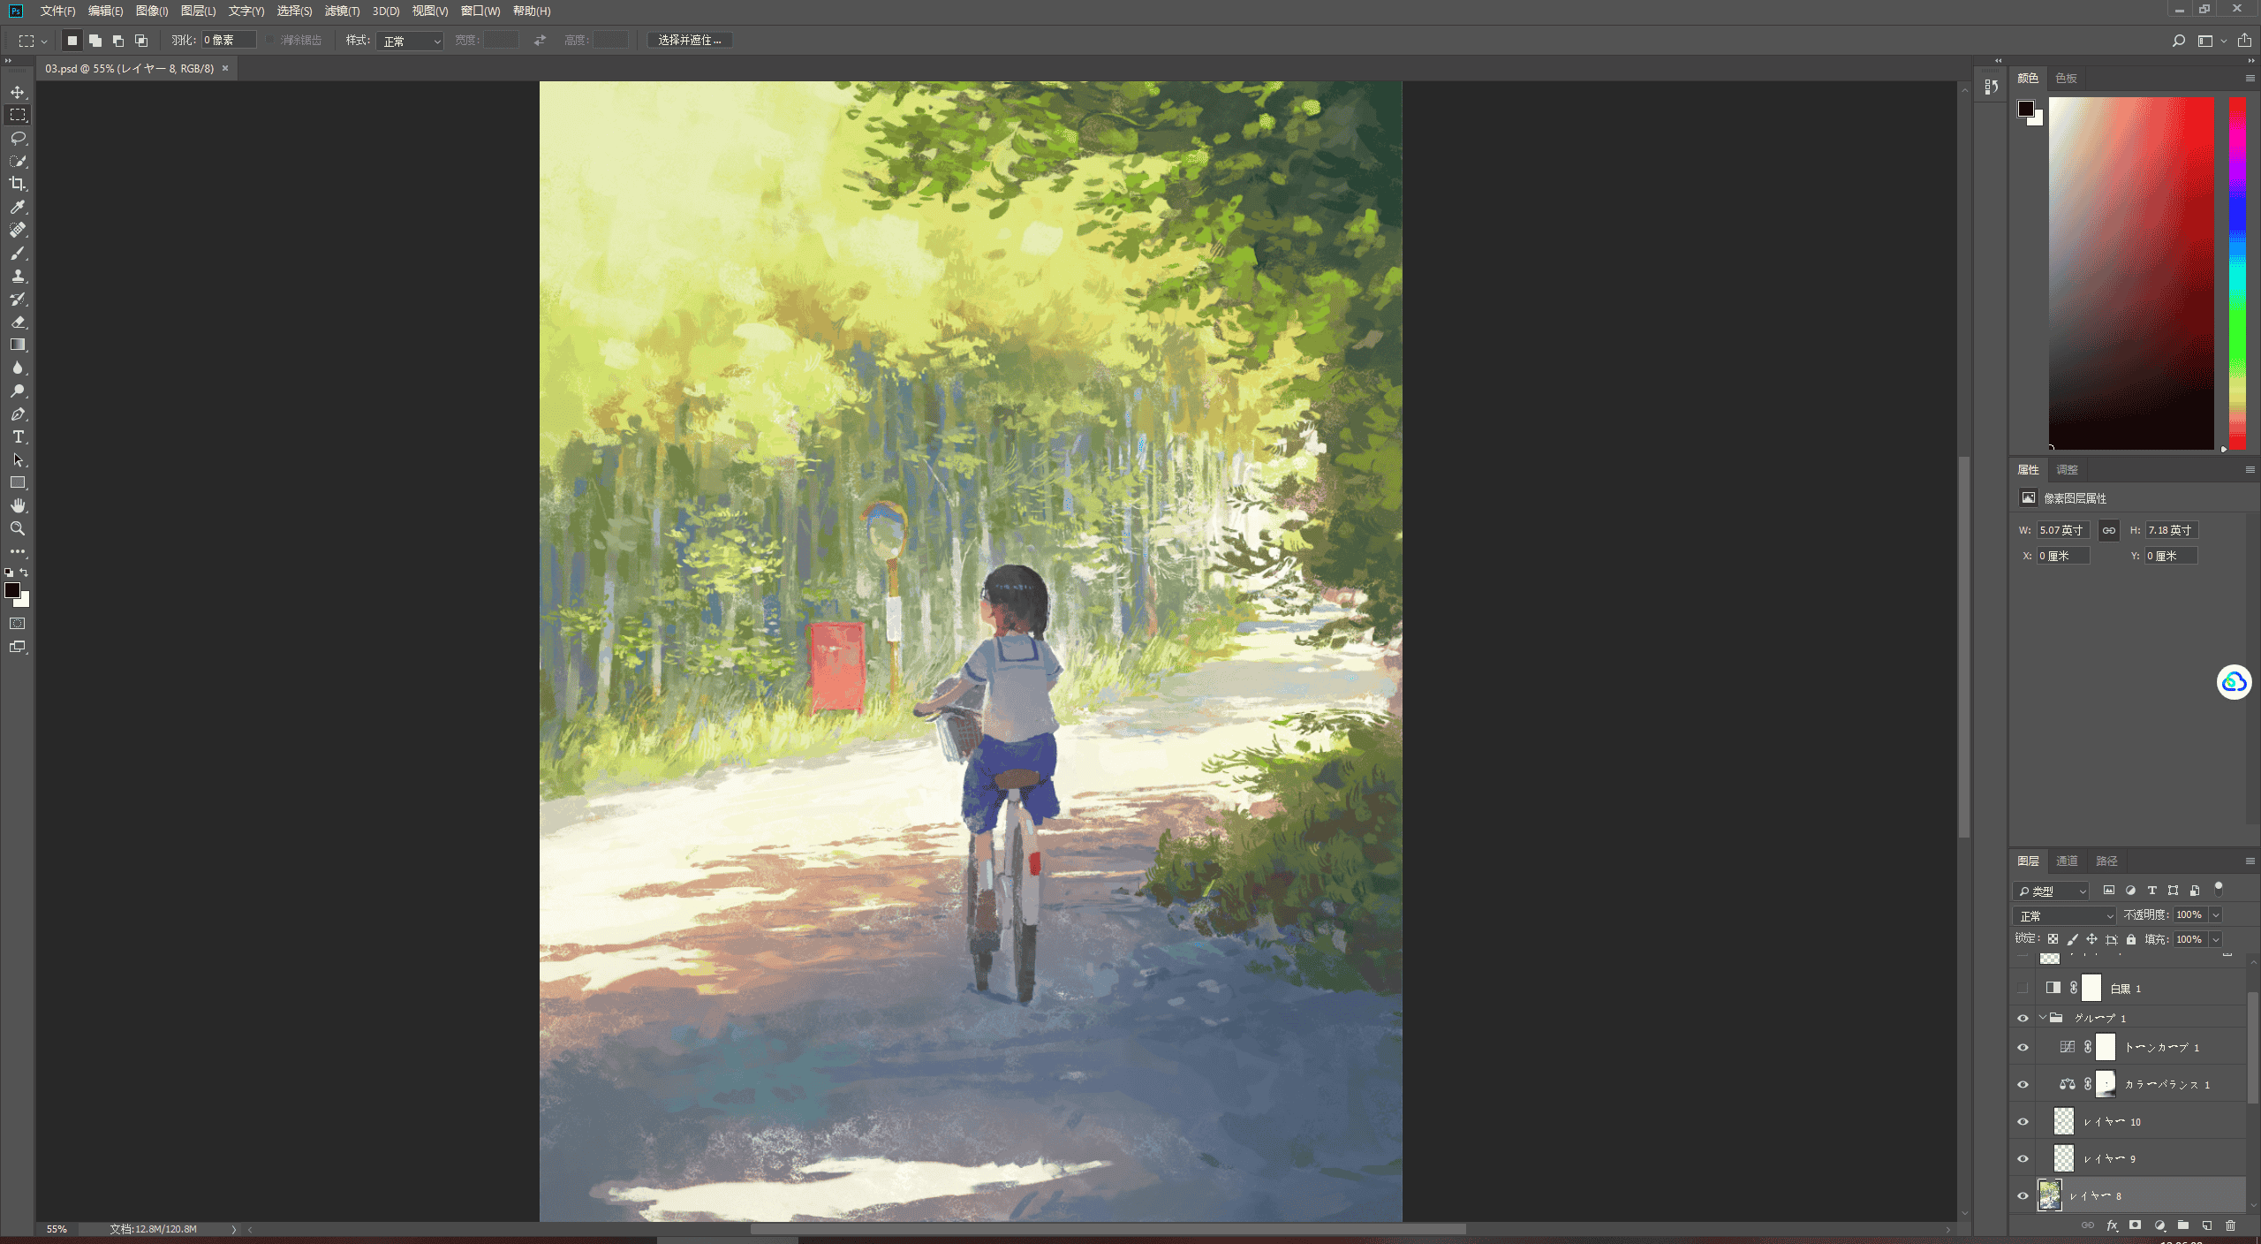Click the add layer style fx icon

[x=2112, y=1225]
